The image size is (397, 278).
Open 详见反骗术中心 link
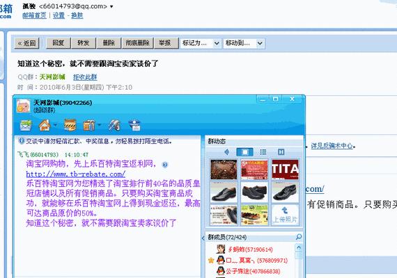pos(332,146)
